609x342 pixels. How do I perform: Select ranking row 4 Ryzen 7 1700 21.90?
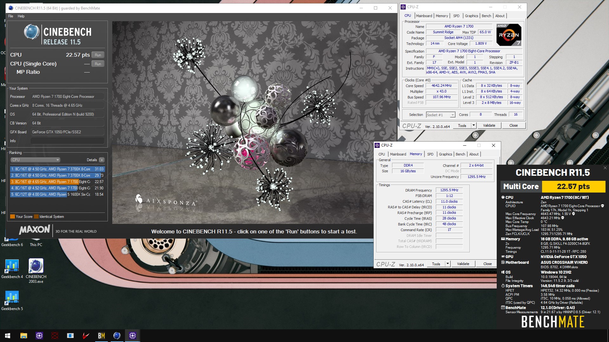point(57,188)
